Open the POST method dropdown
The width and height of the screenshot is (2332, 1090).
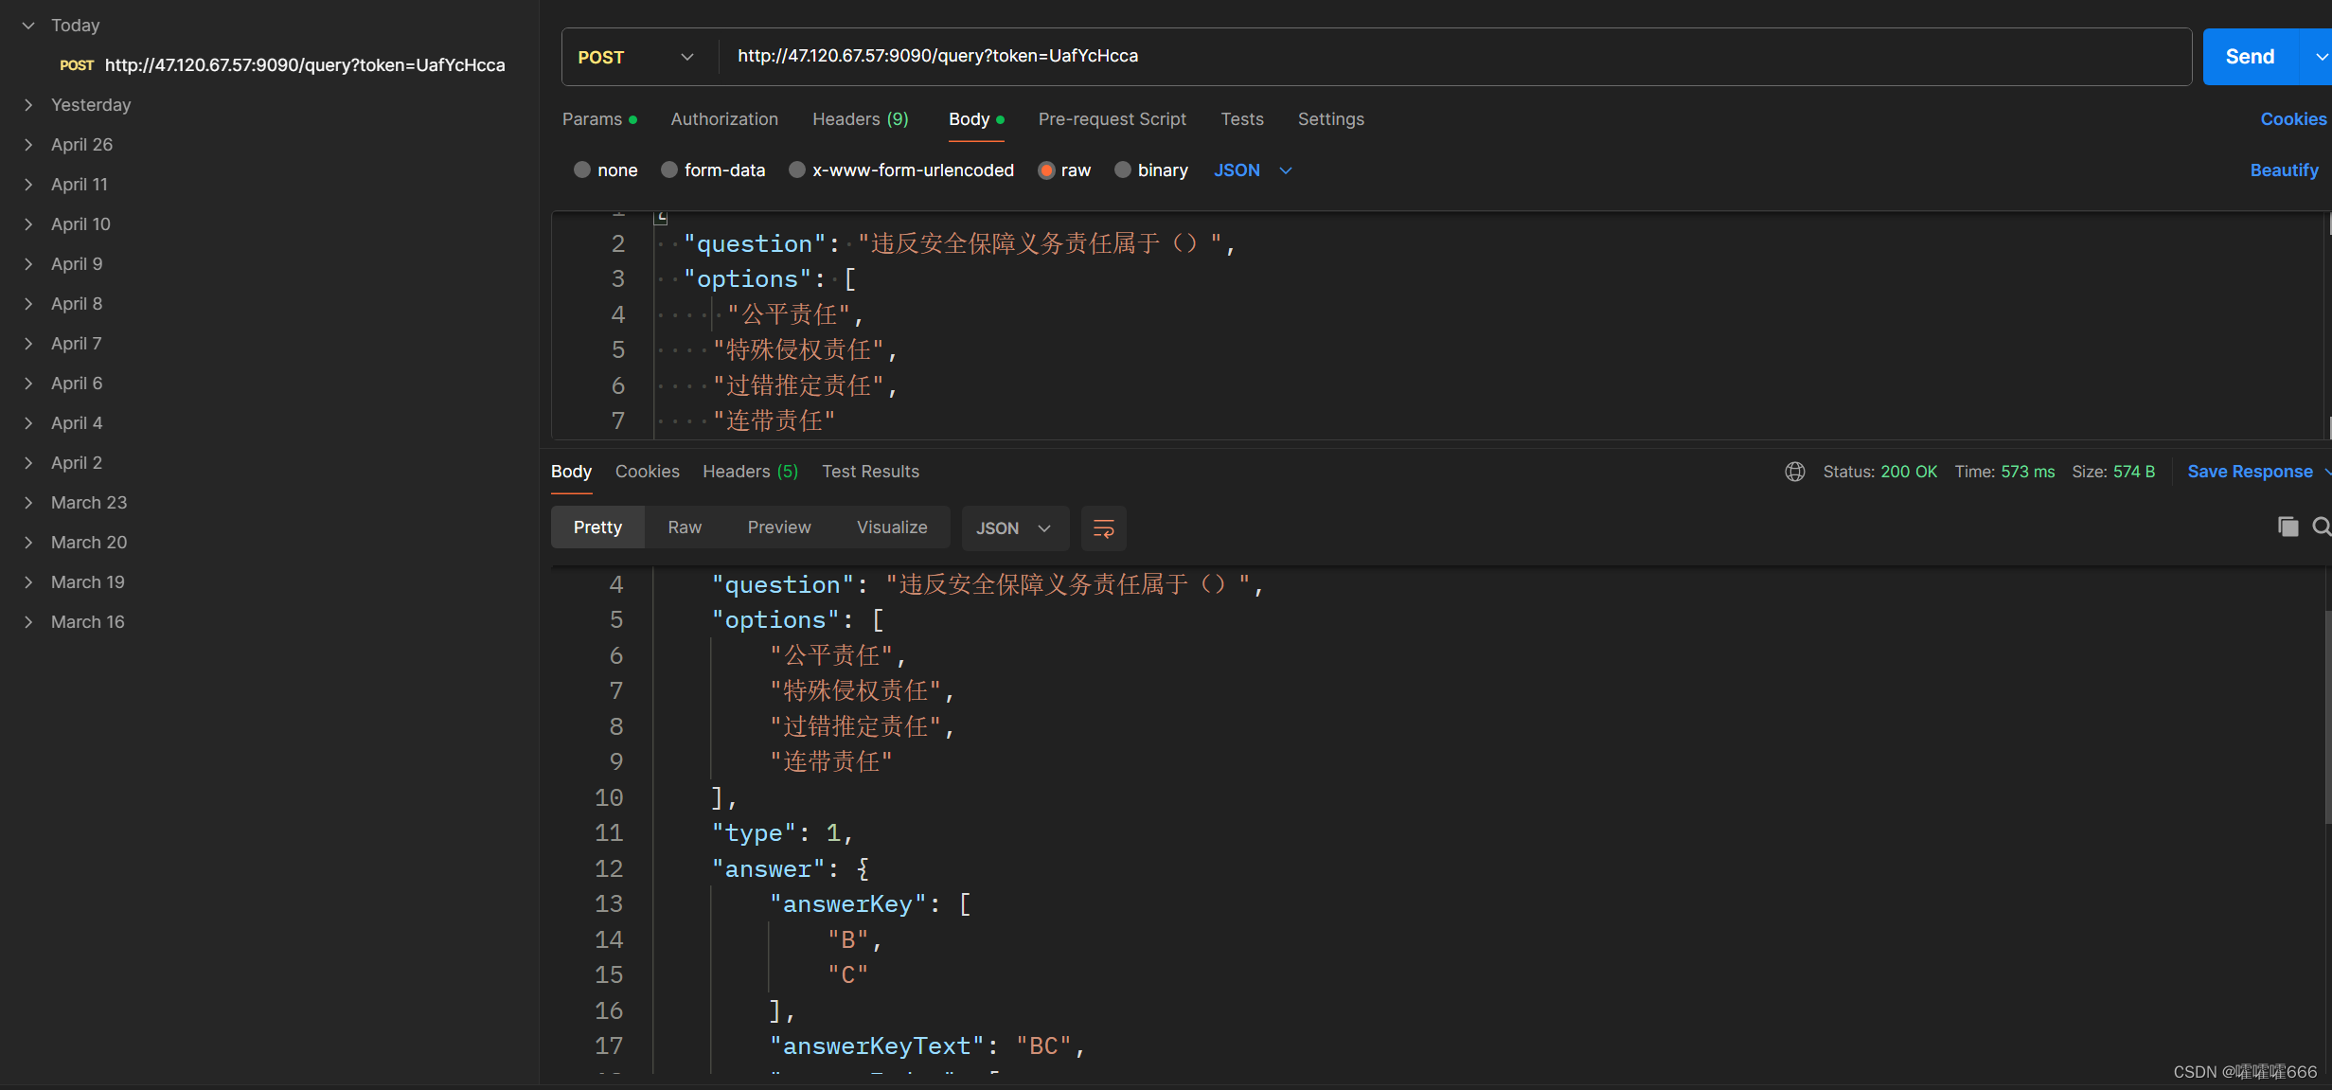click(x=636, y=57)
